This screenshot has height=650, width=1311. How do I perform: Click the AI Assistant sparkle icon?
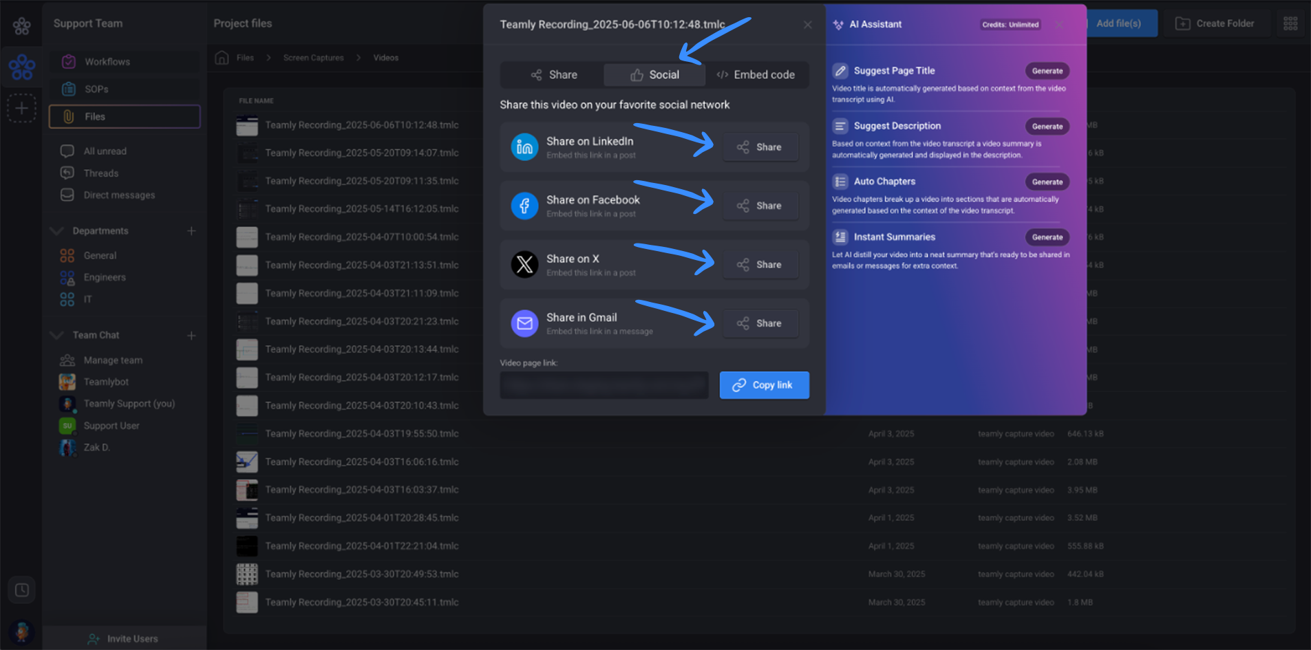838,25
